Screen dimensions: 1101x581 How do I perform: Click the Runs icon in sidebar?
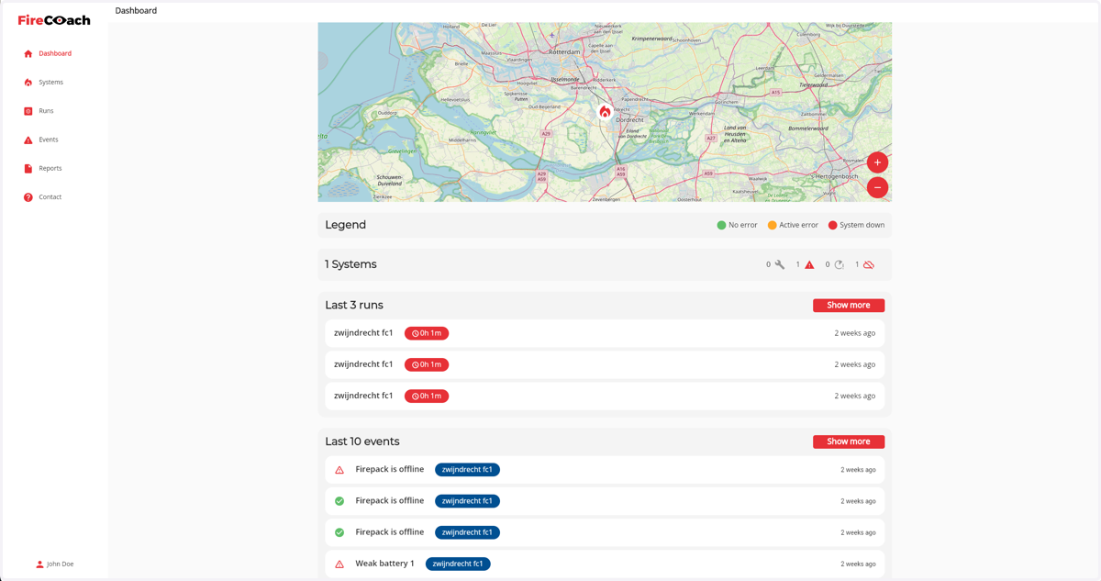coord(28,111)
